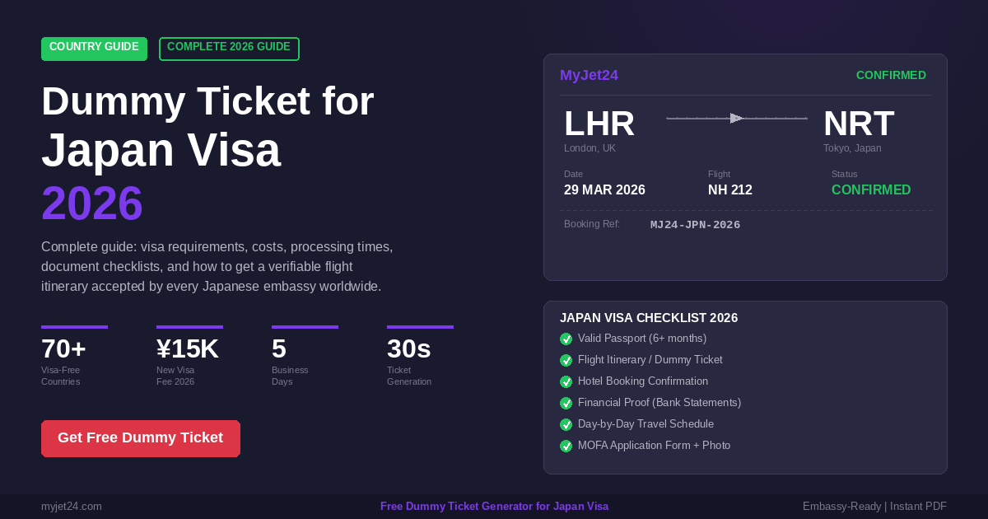Select the COUNTRY GUIDE tag
The width and height of the screenshot is (988, 519).
tap(94, 48)
